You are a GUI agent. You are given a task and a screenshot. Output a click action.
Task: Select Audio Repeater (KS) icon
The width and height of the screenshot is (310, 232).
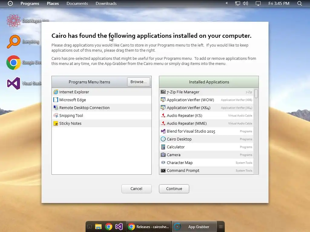(x=163, y=116)
